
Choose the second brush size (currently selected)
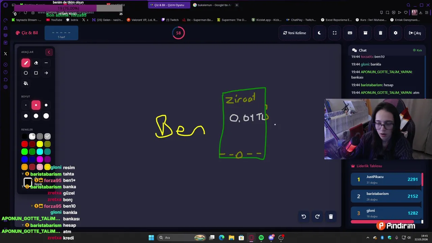tap(36, 105)
